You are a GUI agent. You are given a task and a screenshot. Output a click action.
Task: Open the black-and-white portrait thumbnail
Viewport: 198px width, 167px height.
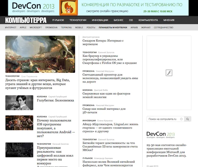(19, 103)
